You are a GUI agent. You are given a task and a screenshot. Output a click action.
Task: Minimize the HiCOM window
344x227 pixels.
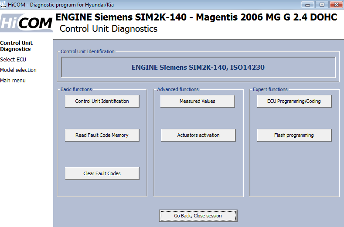(x=307, y=5)
